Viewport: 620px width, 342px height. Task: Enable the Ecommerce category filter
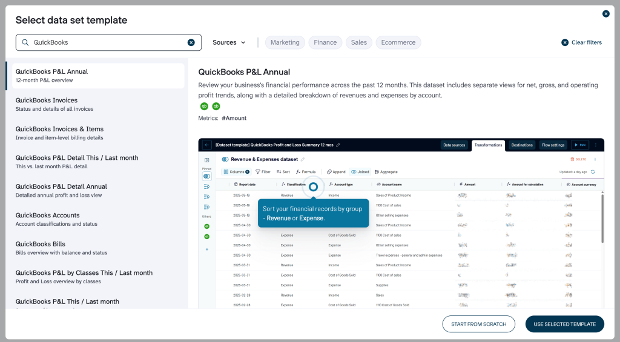[x=398, y=42]
